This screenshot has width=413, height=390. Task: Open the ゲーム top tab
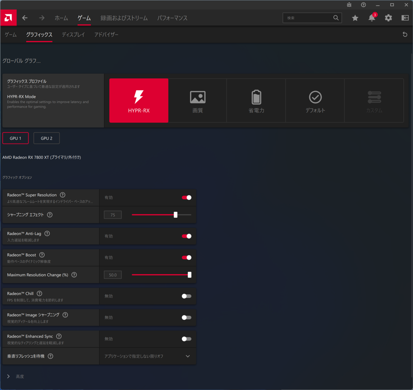pyautogui.click(x=84, y=18)
